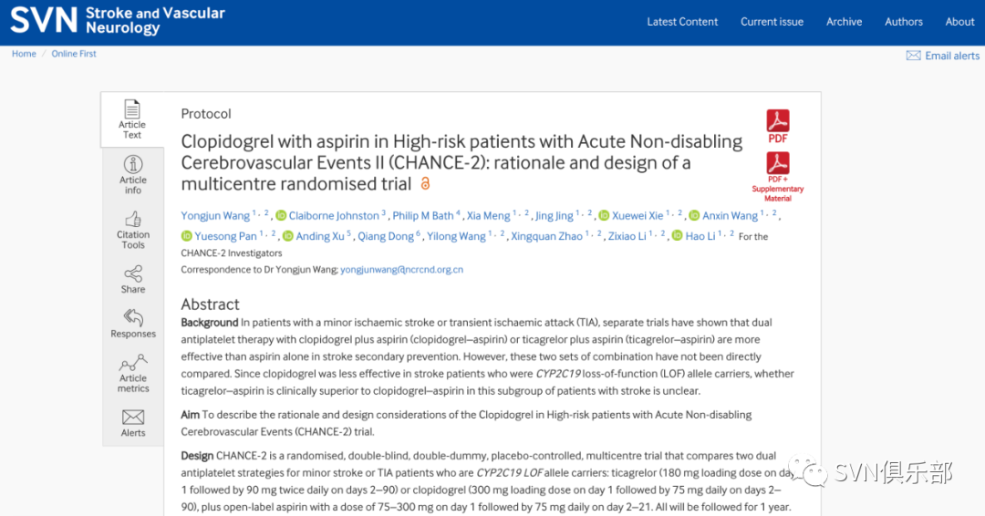Screen dimensions: 985x516
Task: Open the About menu item
Action: (x=959, y=21)
